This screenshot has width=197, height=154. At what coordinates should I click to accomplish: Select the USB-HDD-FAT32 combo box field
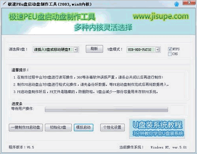coord(144,50)
